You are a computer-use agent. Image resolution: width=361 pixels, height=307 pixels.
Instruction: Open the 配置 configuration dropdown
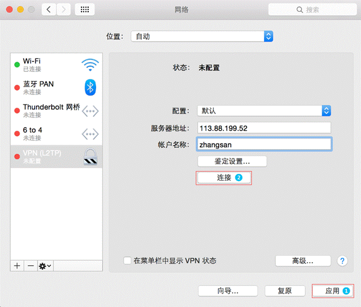coord(264,111)
